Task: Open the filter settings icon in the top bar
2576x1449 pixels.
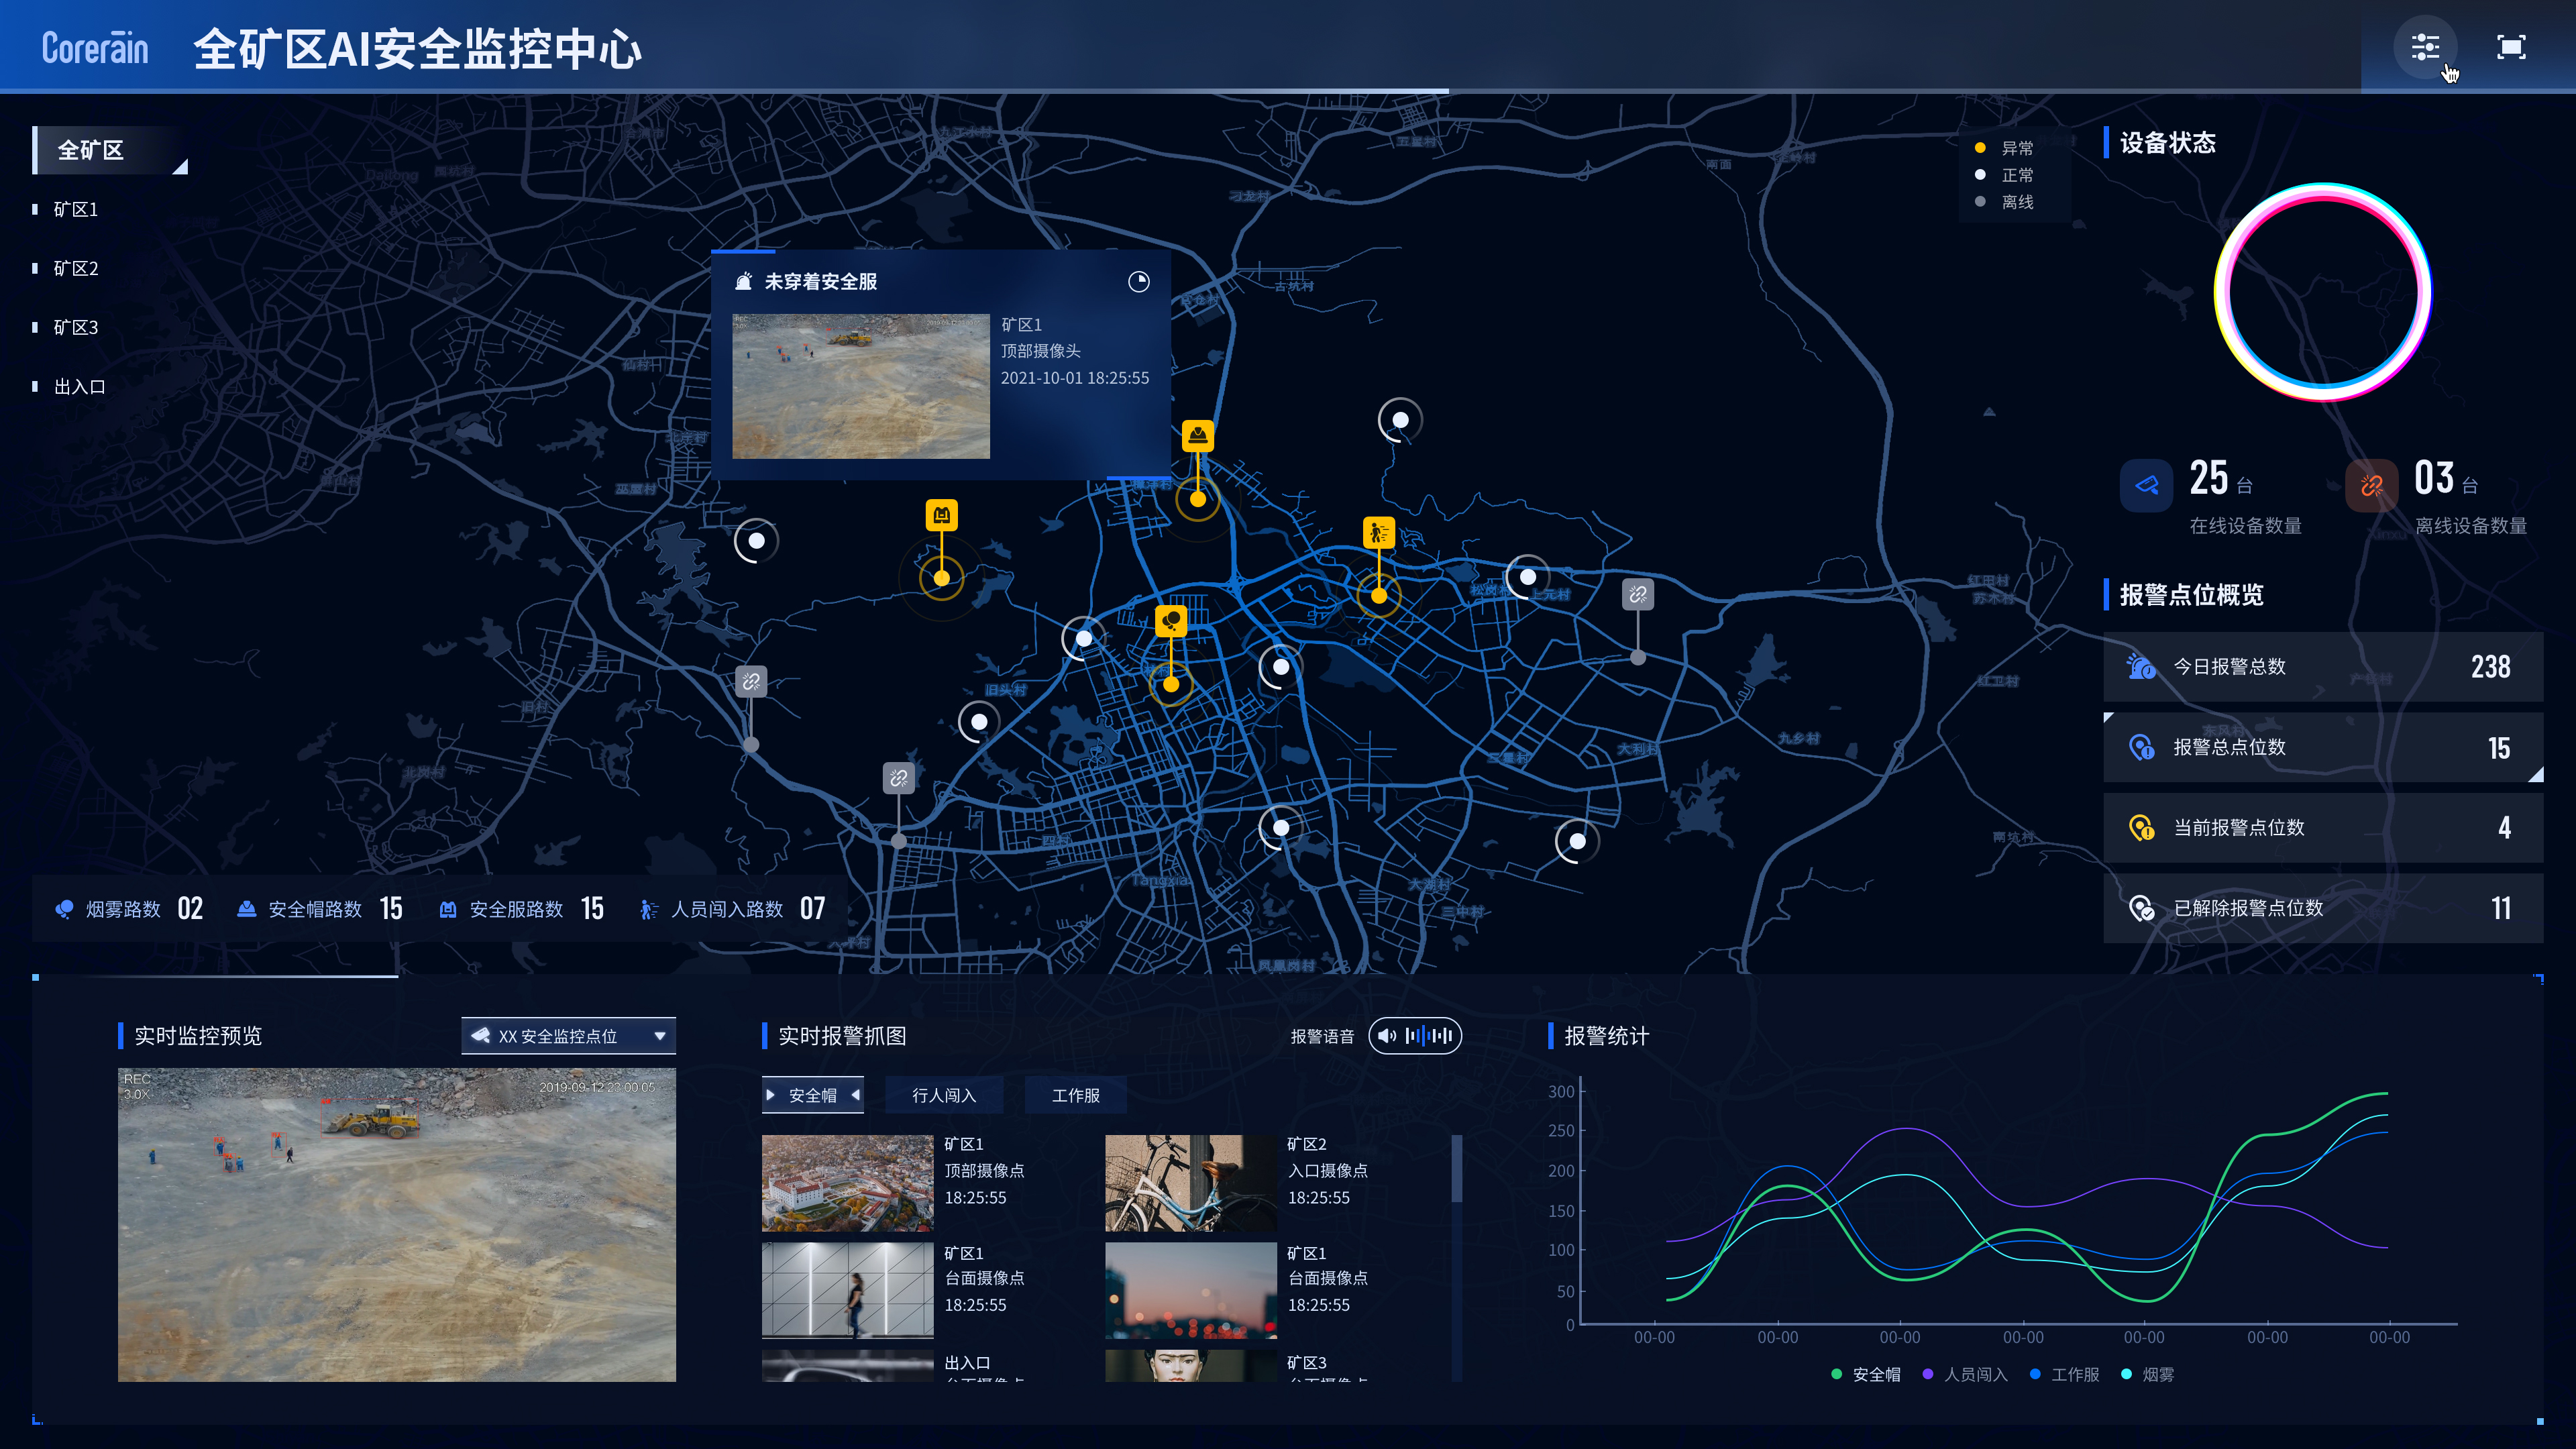Action: coord(2424,46)
